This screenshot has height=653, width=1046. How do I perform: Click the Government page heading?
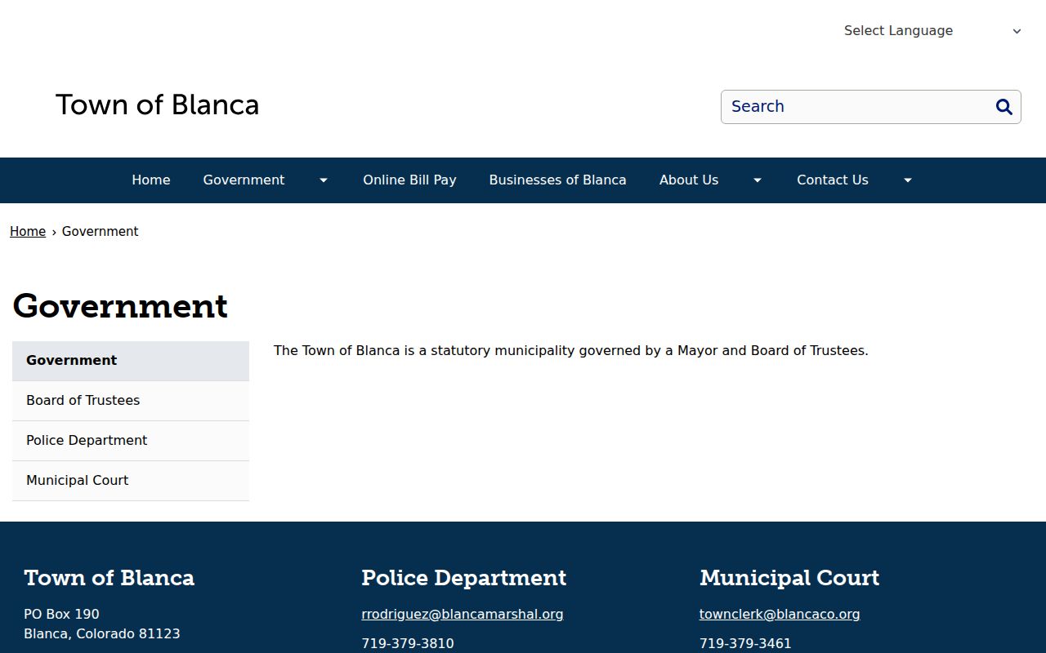(x=120, y=306)
